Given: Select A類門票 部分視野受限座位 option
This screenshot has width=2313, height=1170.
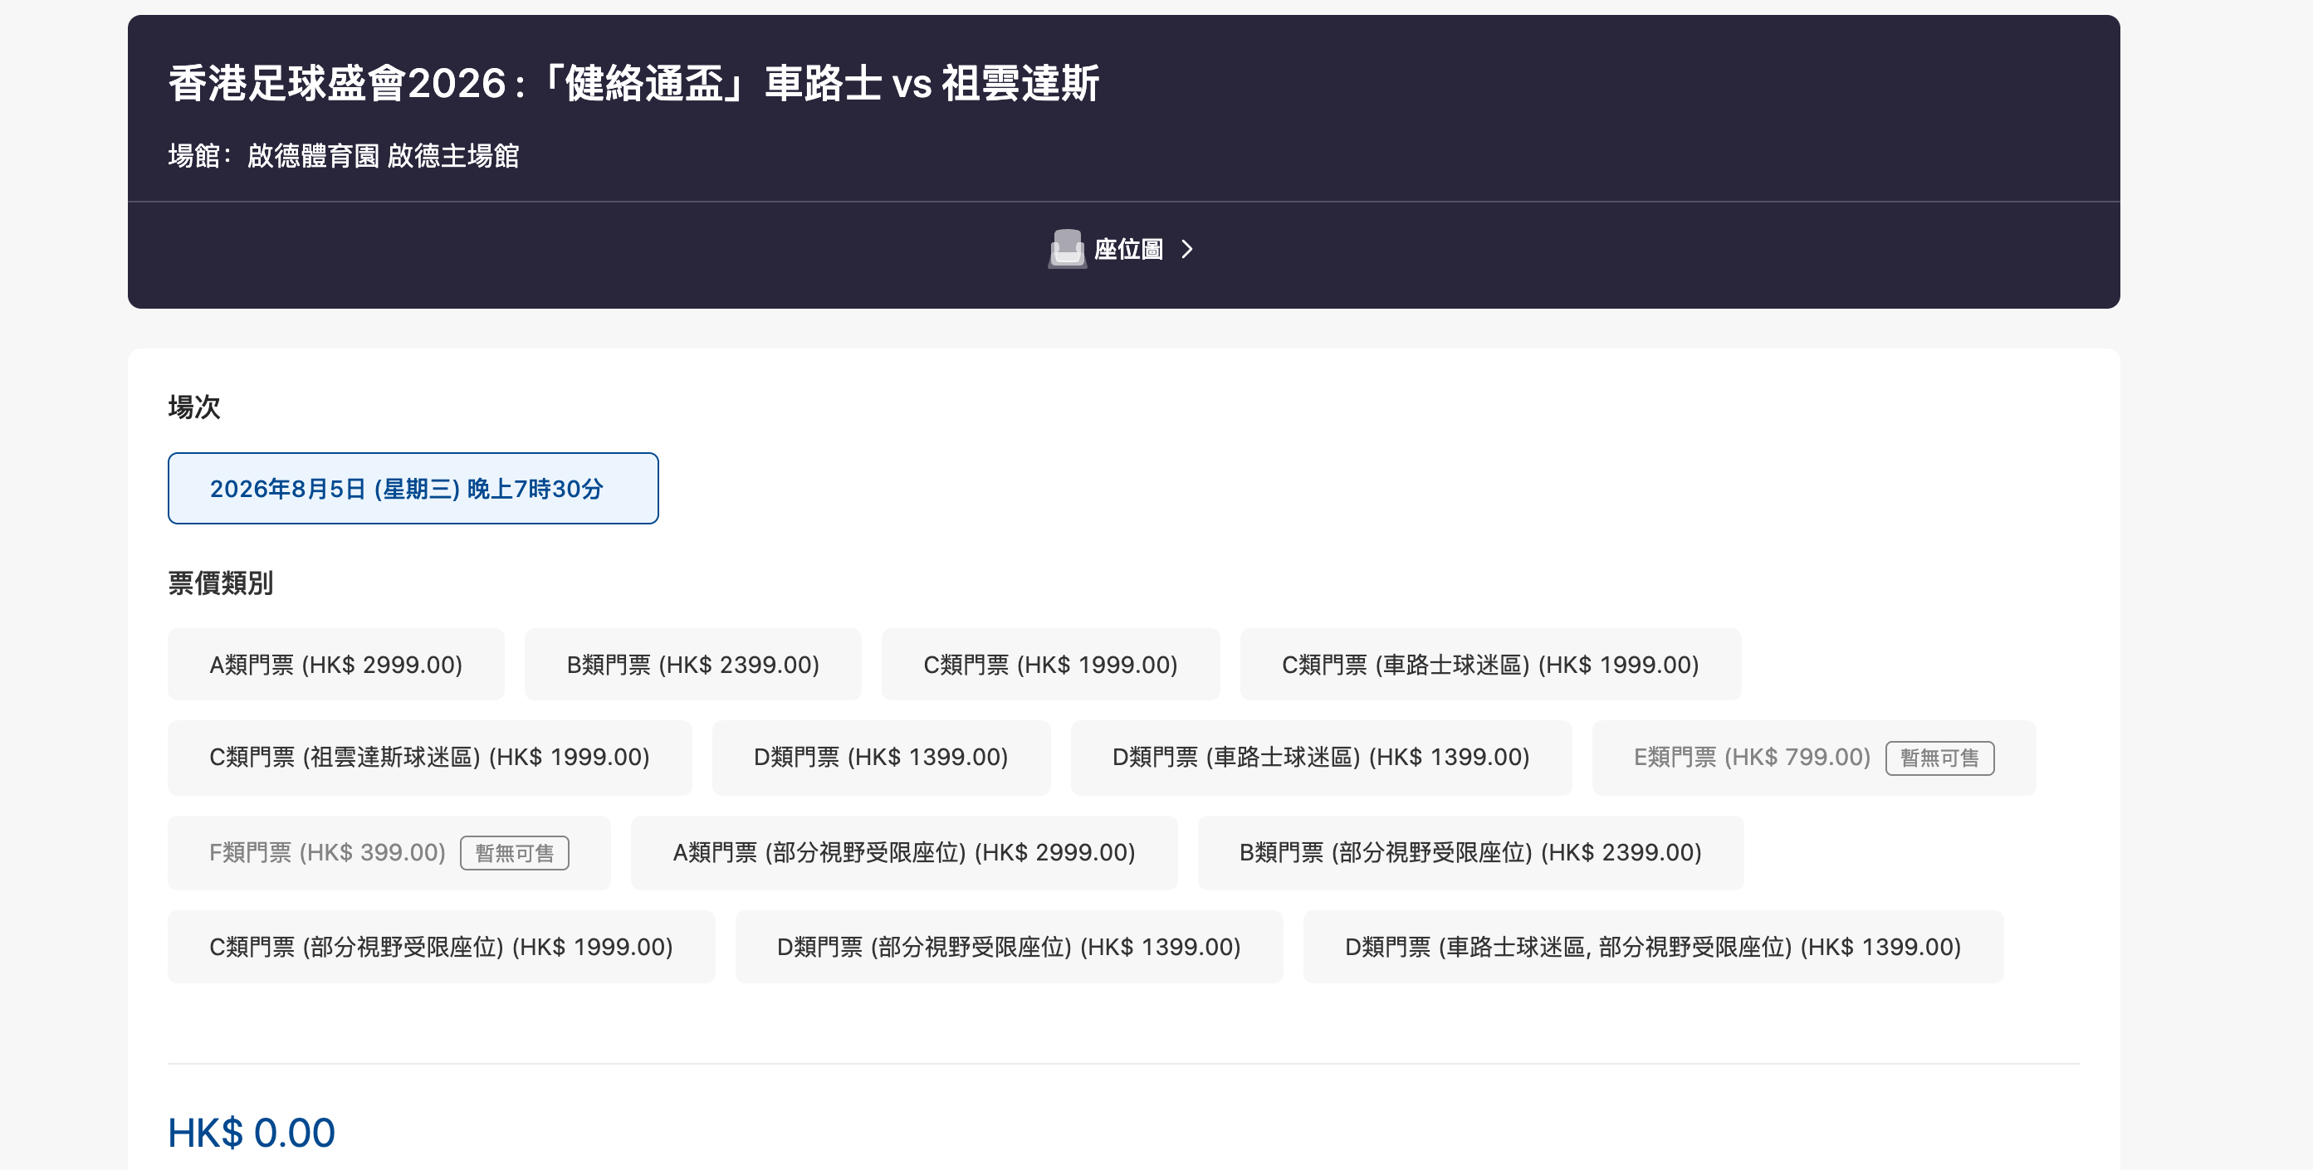Looking at the screenshot, I should (904, 852).
